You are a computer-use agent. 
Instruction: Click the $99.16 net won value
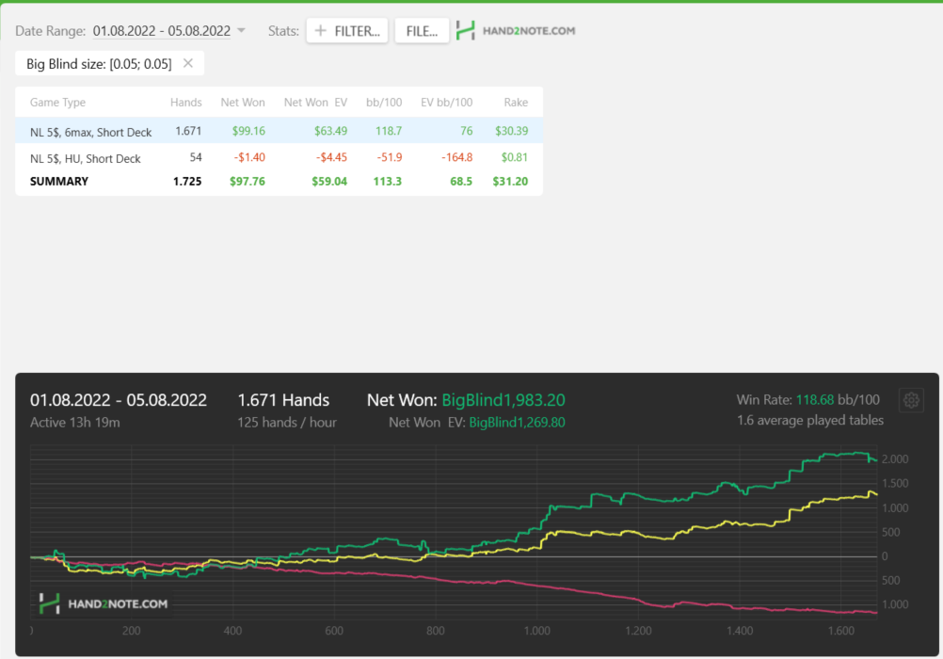click(248, 131)
